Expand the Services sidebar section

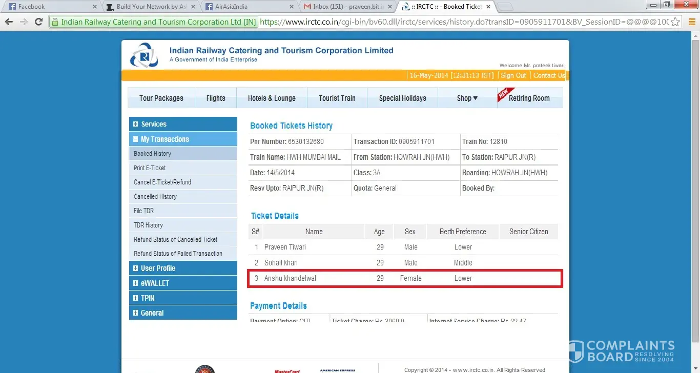[183, 124]
